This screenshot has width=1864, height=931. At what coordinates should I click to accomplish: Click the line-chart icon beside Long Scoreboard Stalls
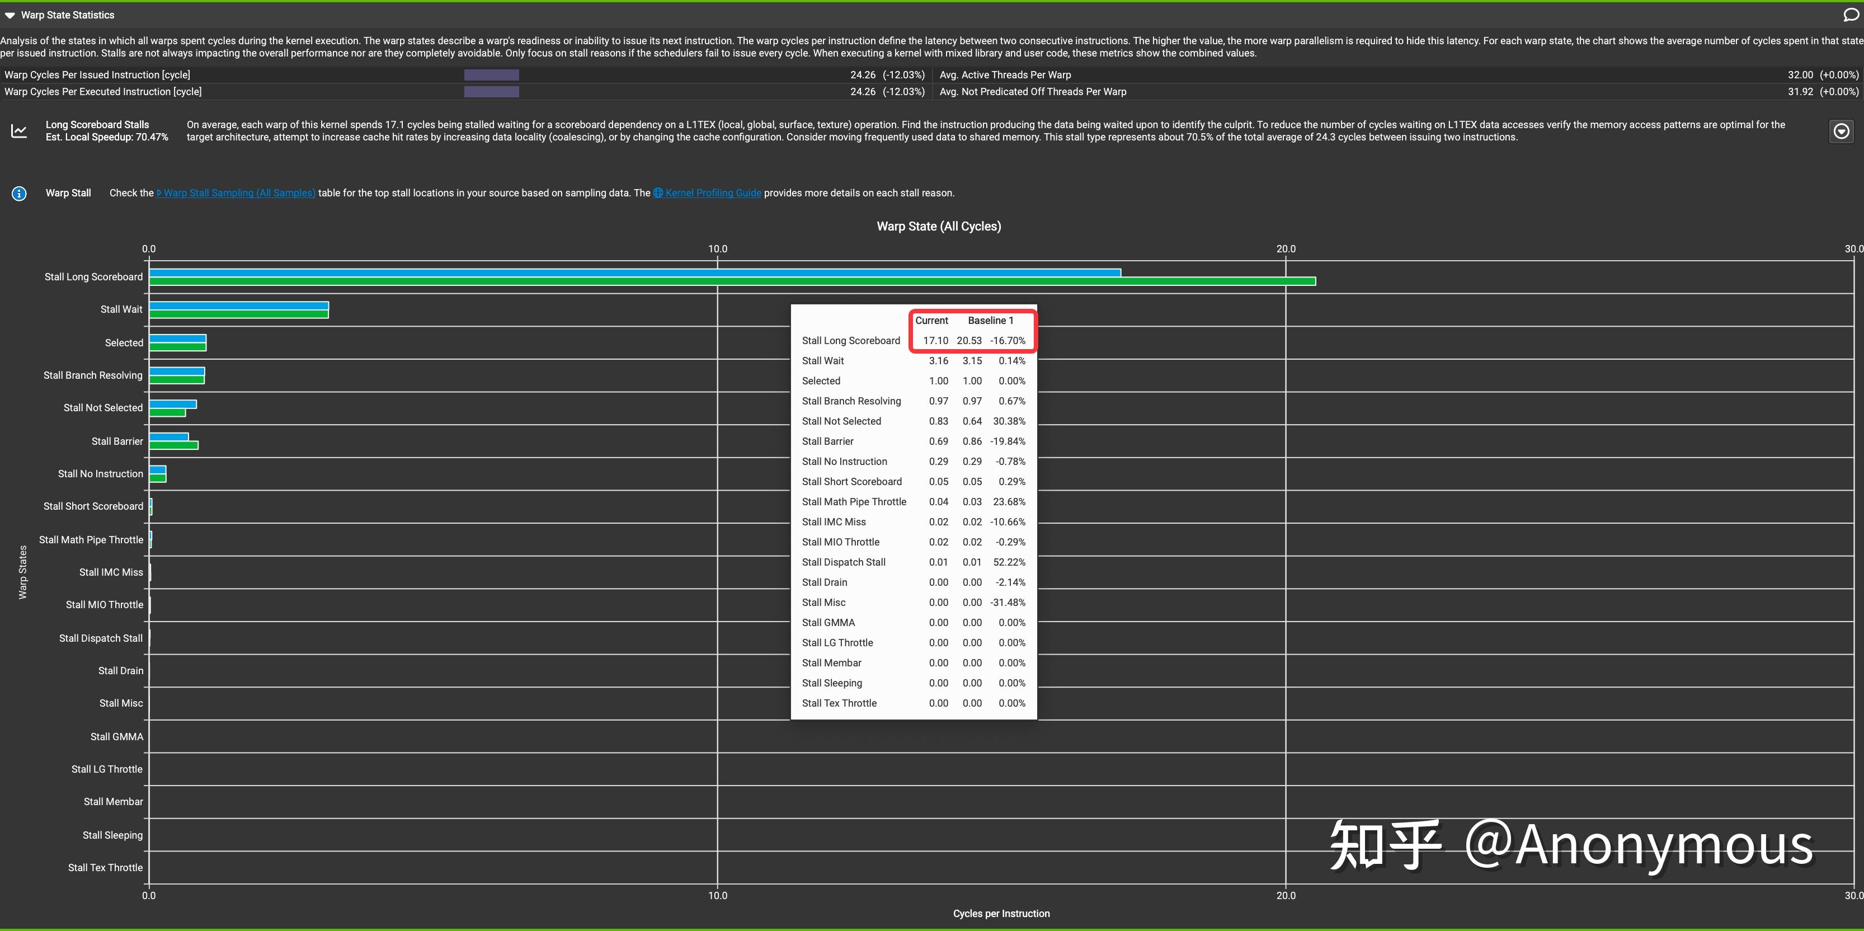(19, 131)
